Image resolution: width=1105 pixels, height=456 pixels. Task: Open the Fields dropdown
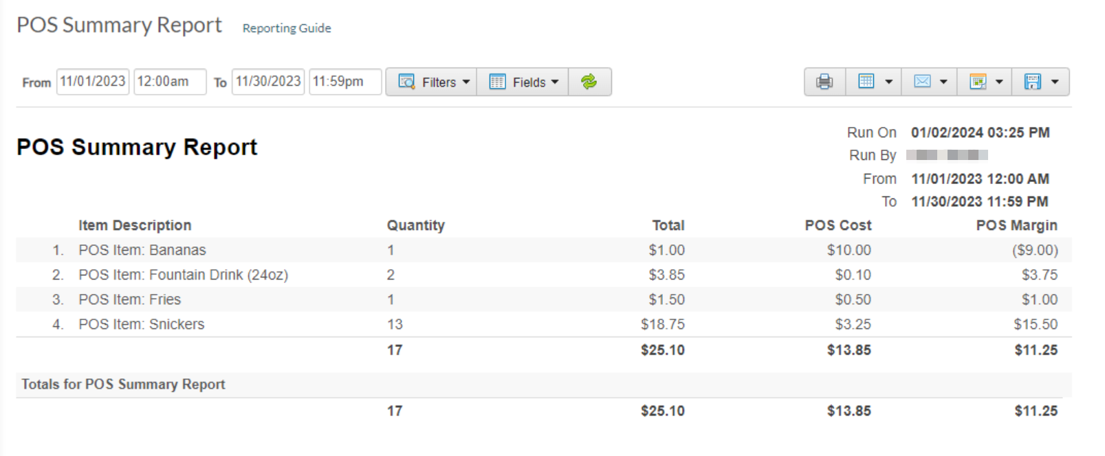[x=523, y=82]
